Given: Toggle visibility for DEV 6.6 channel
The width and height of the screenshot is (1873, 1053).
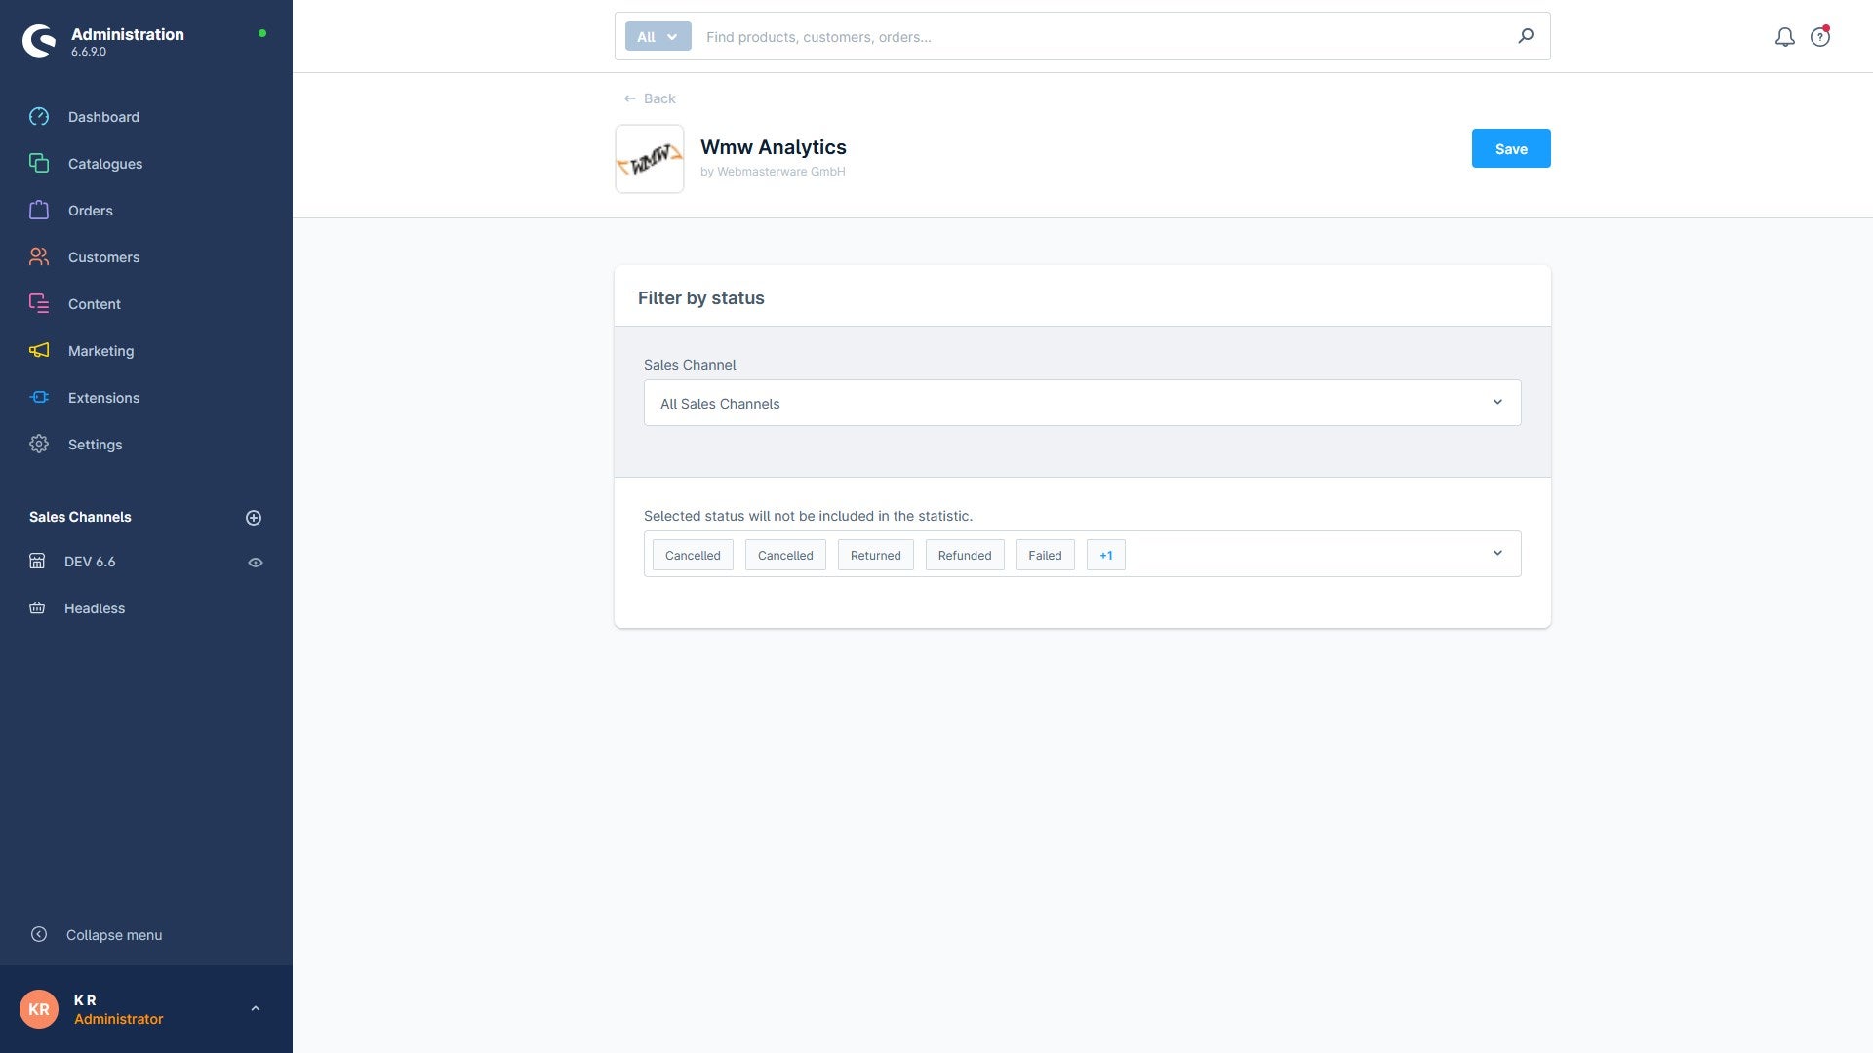Looking at the screenshot, I should tap(256, 562).
